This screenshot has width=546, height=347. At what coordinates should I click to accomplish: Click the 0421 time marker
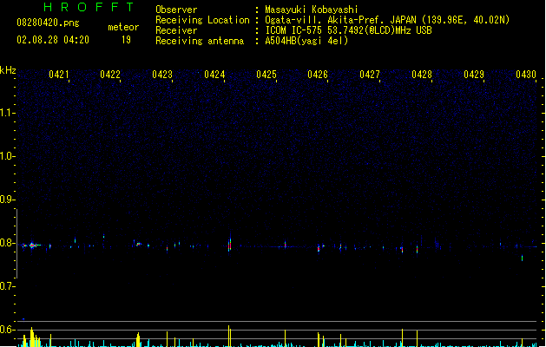pos(58,75)
